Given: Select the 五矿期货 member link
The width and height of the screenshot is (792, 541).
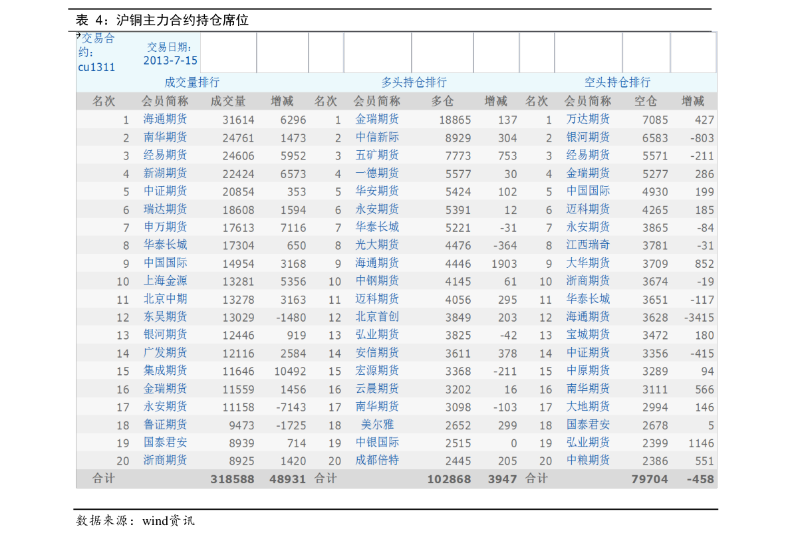Looking at the screenshot, I should (377, 155).
